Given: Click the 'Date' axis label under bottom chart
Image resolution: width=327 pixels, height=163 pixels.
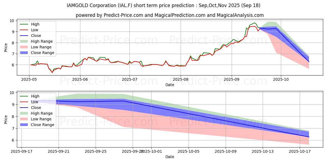Looking at the screenshot, I should point(169,157).
